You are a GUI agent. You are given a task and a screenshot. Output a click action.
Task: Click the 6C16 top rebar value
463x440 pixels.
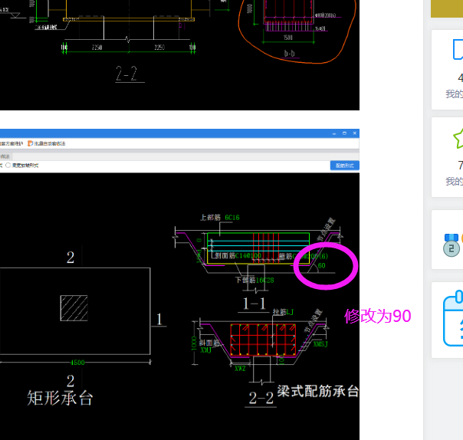(x=232, y=218)
